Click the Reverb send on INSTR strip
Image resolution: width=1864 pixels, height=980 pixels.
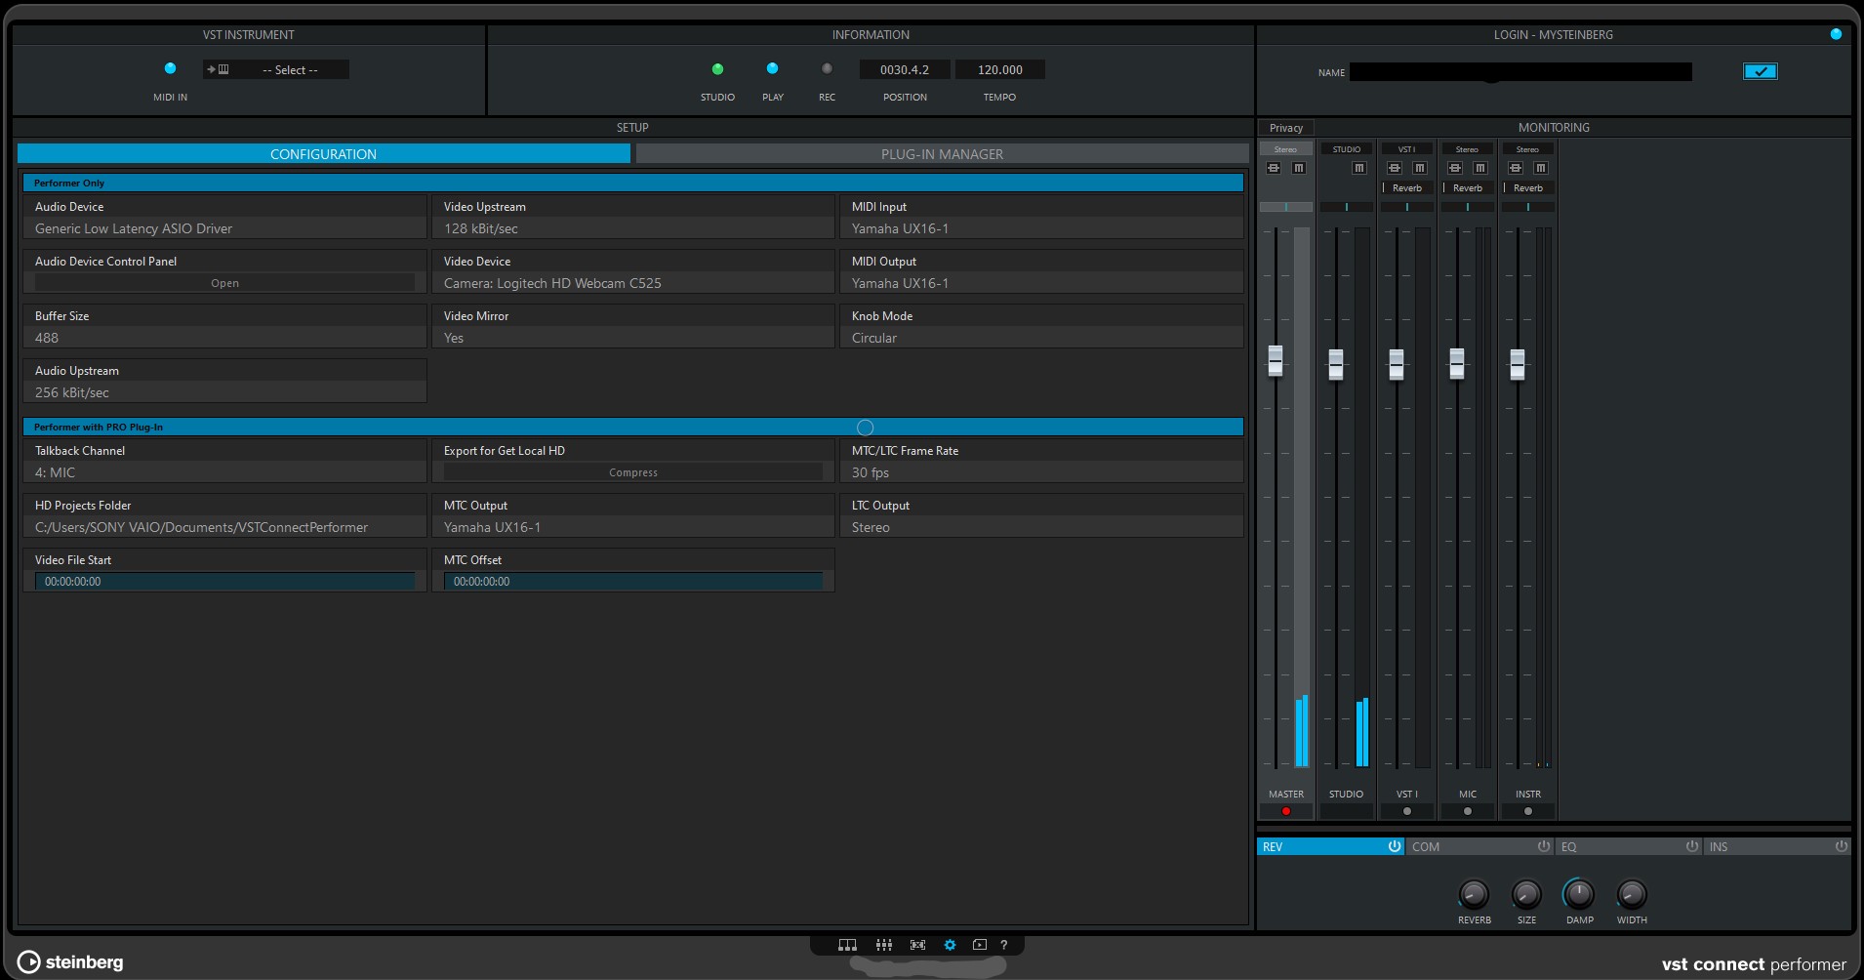(x=1527, y=187)
